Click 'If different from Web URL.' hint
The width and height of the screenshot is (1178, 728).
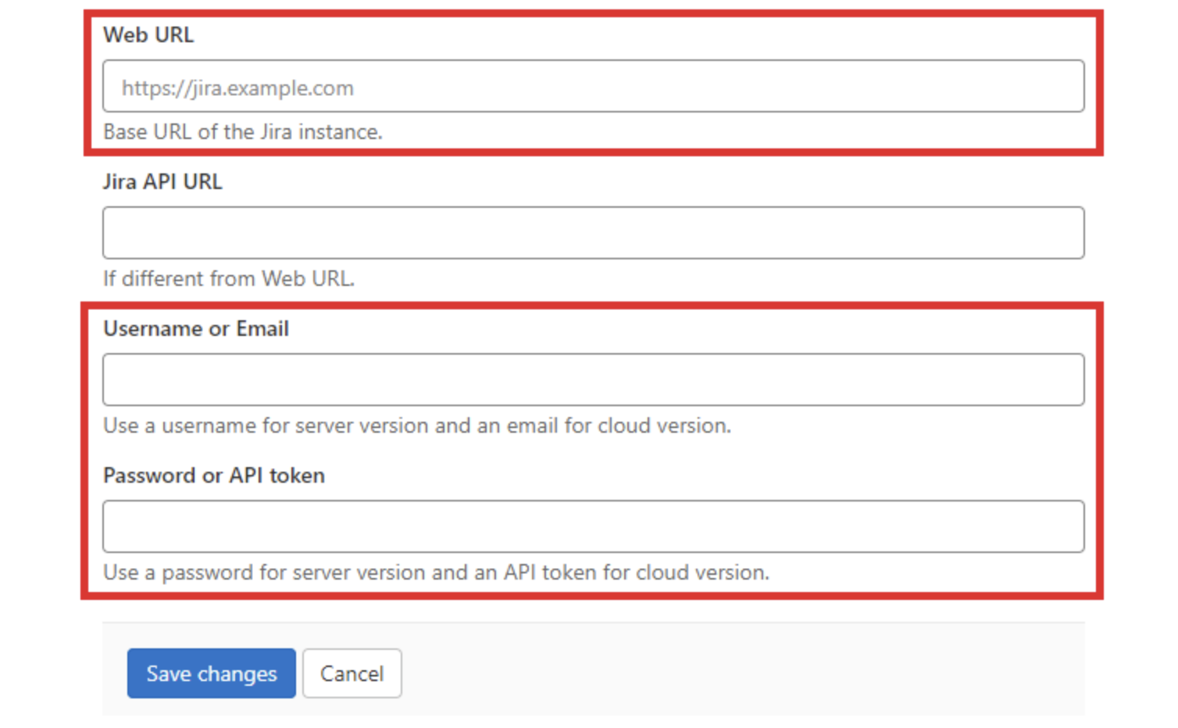click(229, 279)
